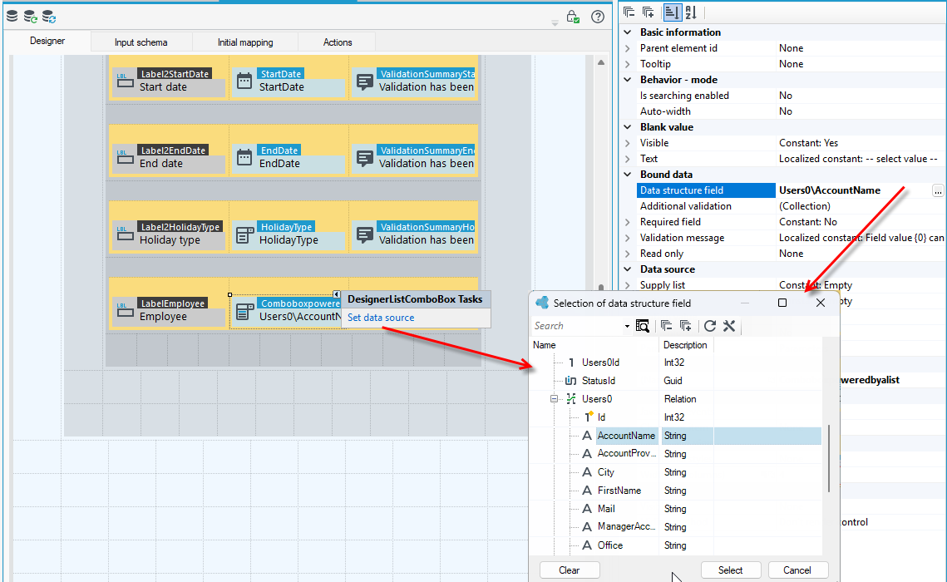This screenshot has height=582, width=947.
Task: Open the Search box dropdown arrow
Action: [x=627, y=327]
